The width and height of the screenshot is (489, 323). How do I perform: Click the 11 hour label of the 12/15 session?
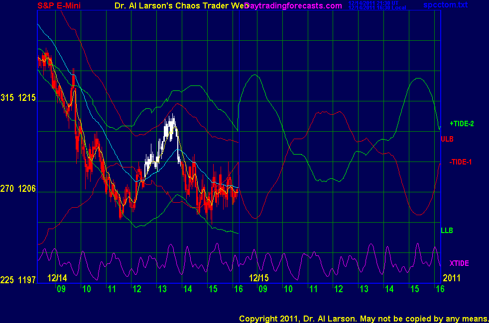pyautogui.click(x=313, y=289)
